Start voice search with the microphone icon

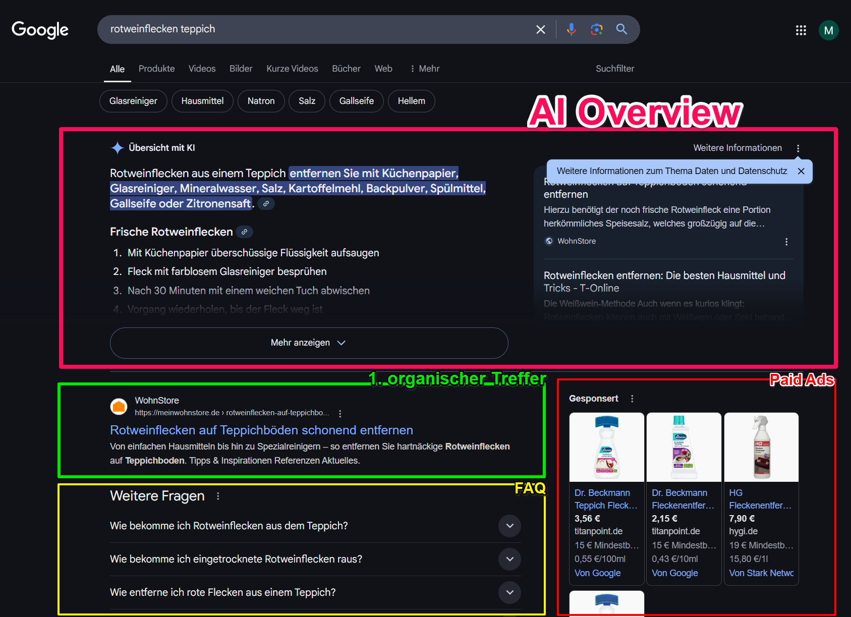(571, 29)
